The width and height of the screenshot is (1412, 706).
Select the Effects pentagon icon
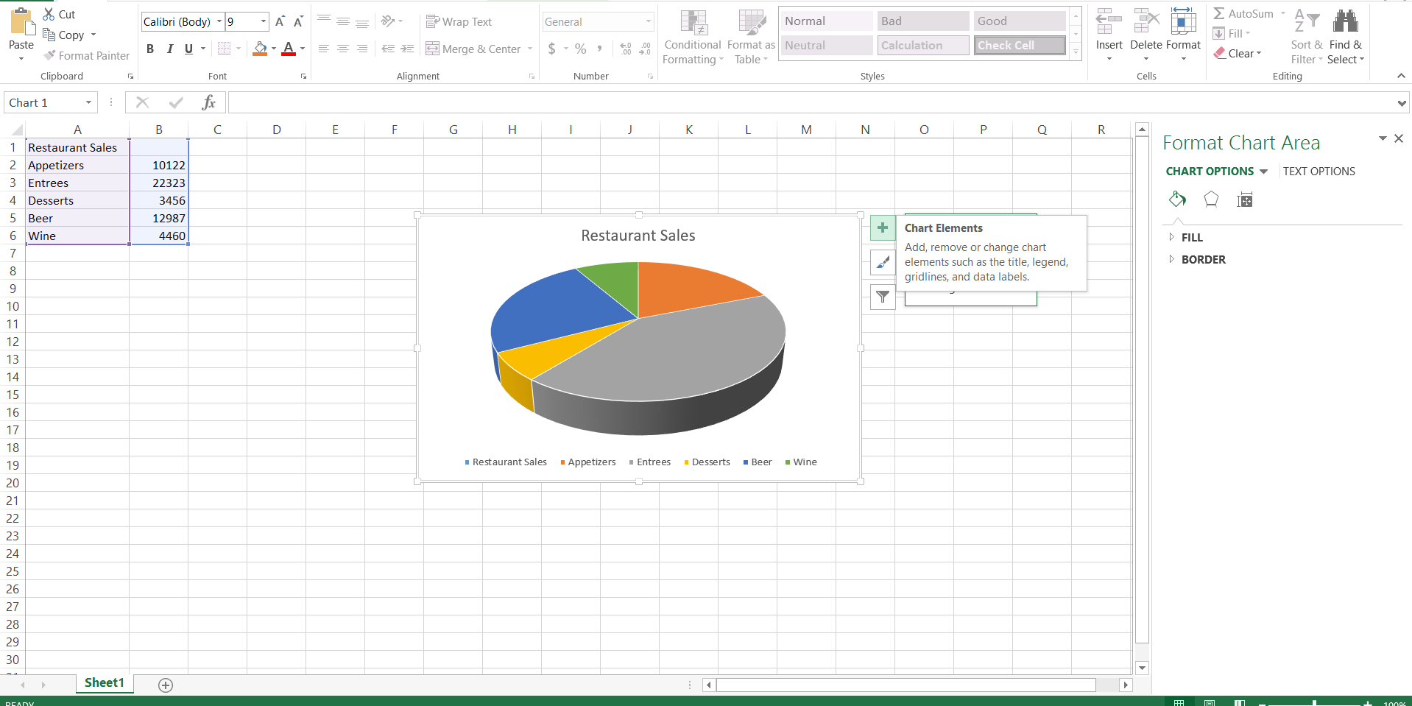(x=1211, y=200)
